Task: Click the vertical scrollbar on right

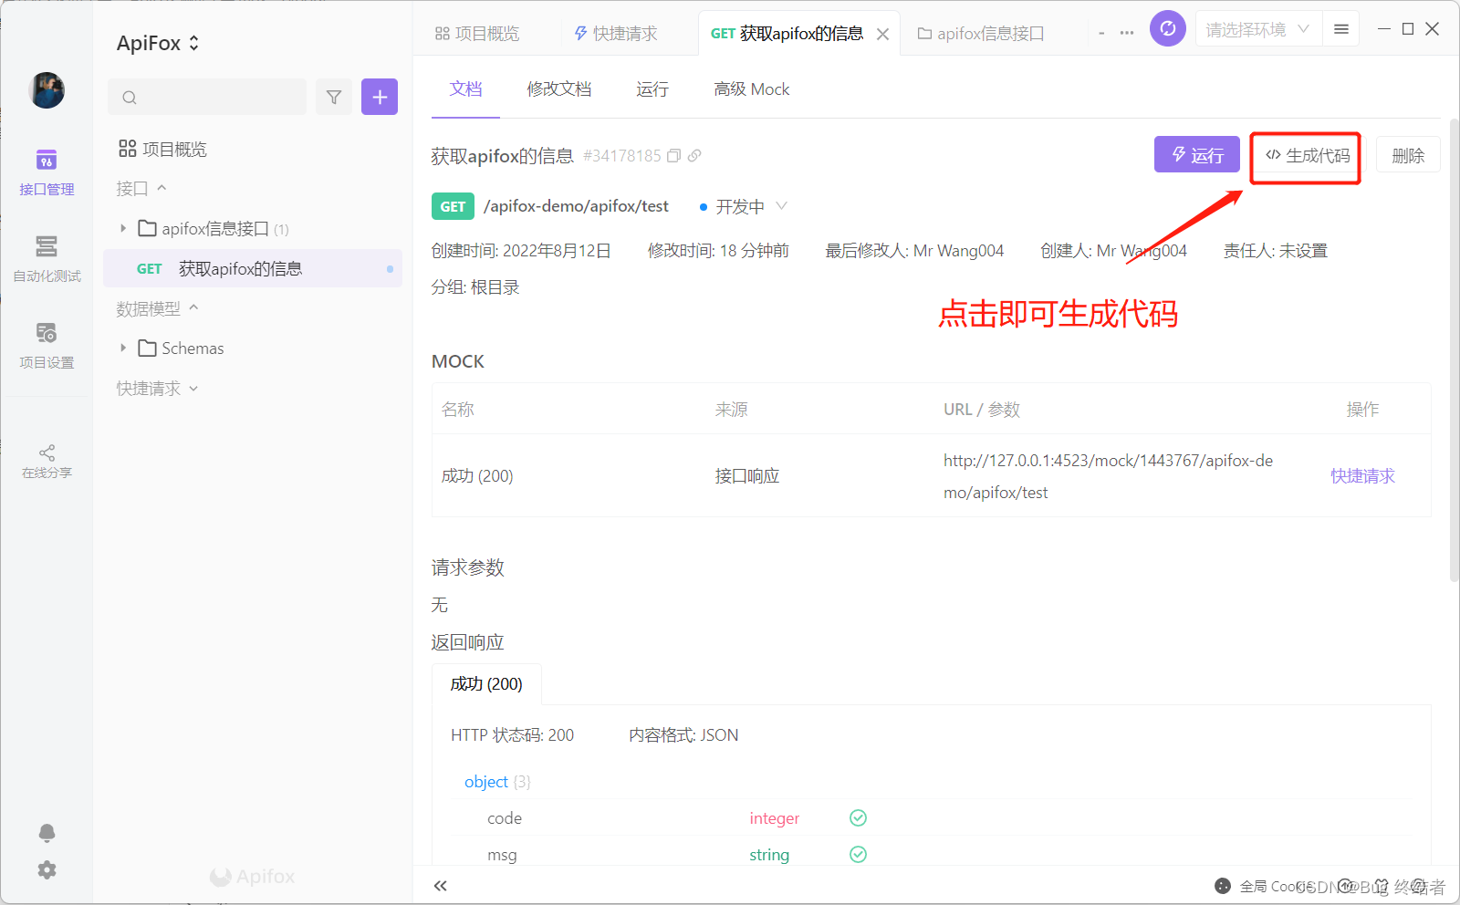Action: (x=1454, y=349)
